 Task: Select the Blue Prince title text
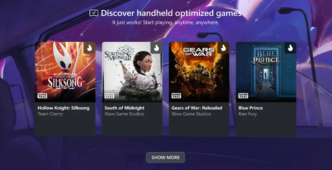click(251, 108)
